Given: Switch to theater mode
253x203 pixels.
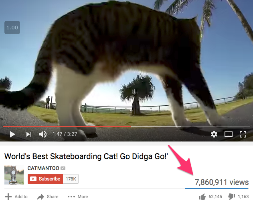Looking at the screenshot, I should (229, 134).
